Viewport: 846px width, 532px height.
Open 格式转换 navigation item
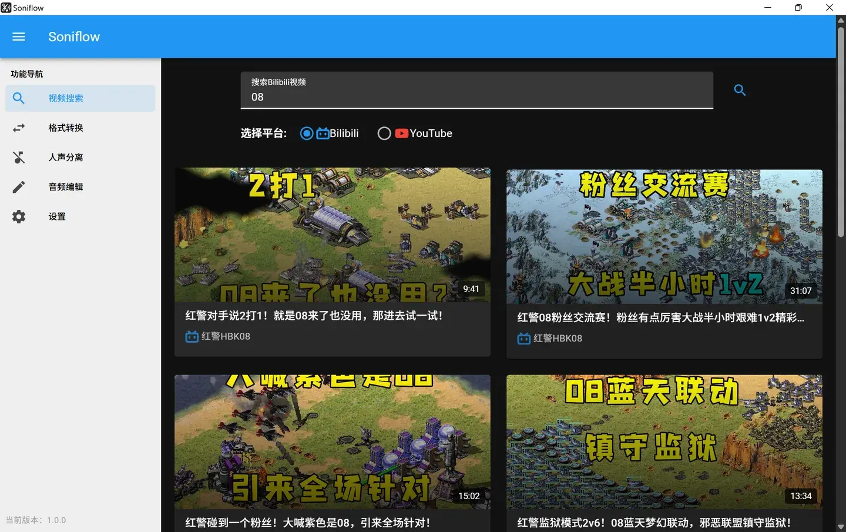coord(66,128)
